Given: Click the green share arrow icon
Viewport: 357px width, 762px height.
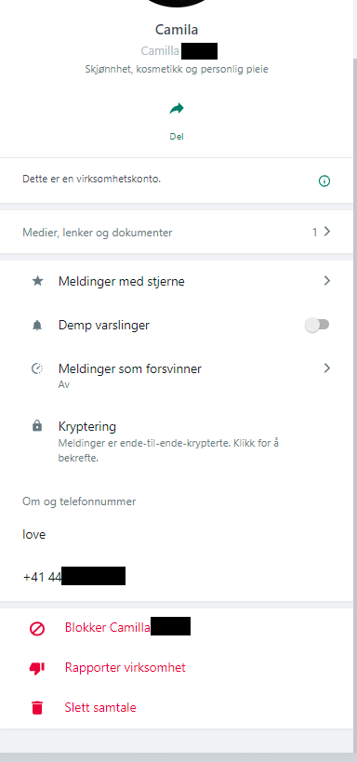Looking at the screenshot, I should point(177,108).
